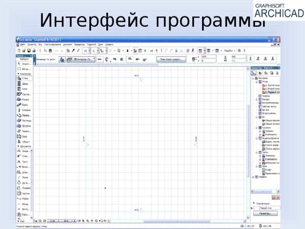Click the Paste toolbar icon

pos(50,51)
